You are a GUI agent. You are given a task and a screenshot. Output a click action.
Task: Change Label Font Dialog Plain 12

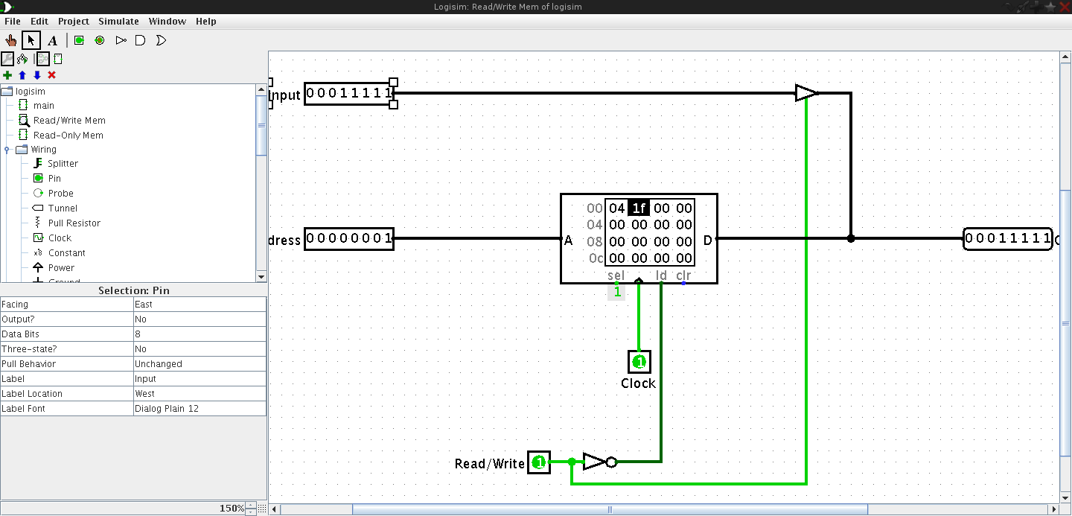[200, 409]
